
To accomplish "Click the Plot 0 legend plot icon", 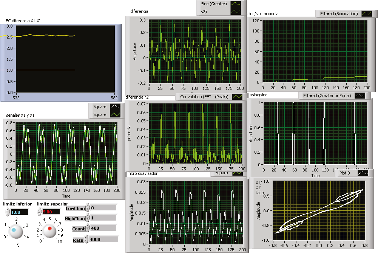I will point(363,173).
